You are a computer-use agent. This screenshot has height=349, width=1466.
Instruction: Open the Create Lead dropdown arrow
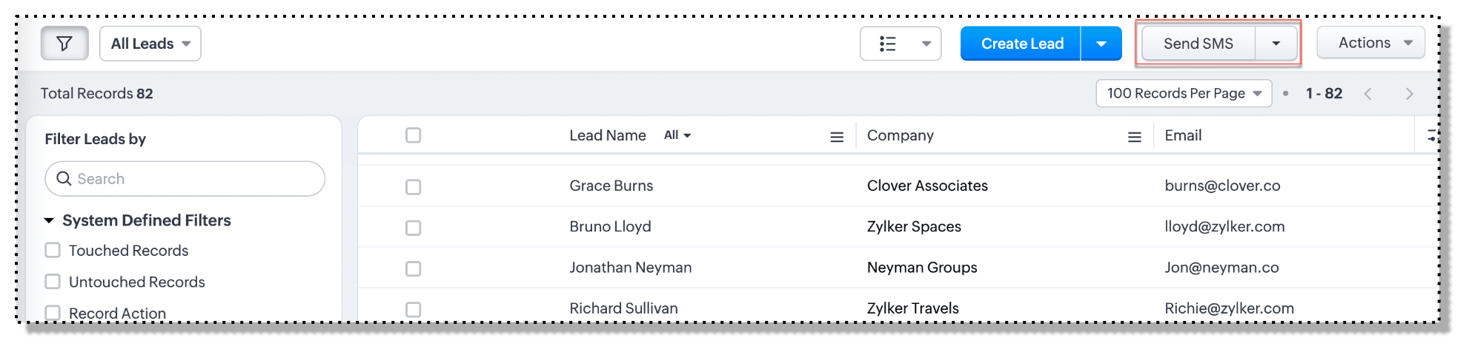point(1101,44)
